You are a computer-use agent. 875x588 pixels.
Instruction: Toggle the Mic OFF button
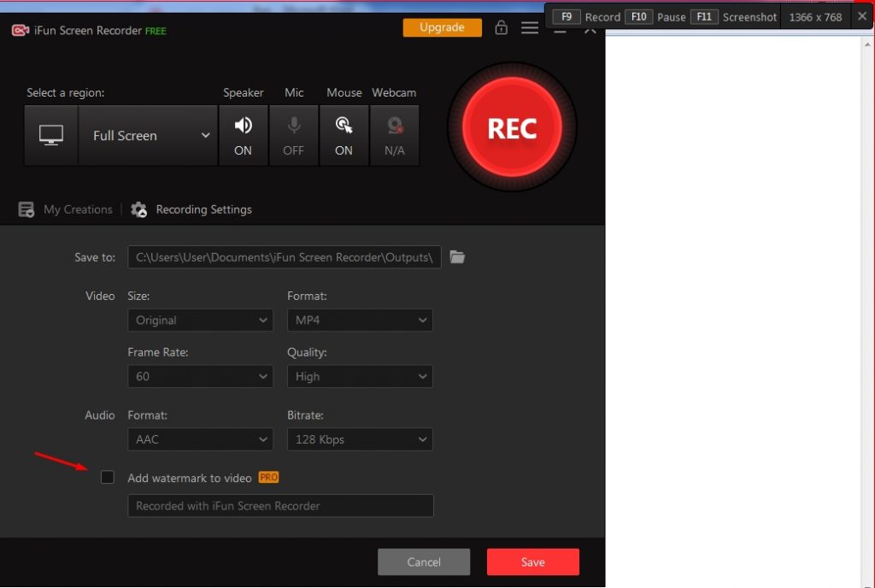(x=294, y=135)
